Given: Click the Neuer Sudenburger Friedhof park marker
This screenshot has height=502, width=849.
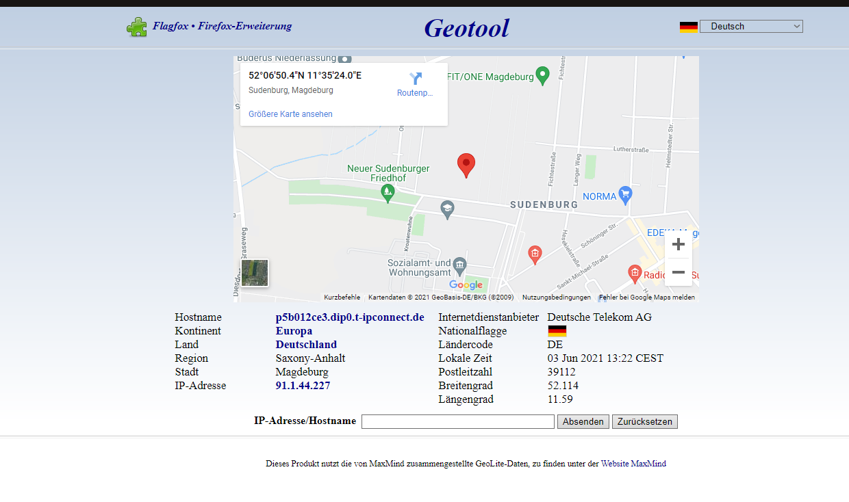Looking at the screenshot, I should (388, 192).
